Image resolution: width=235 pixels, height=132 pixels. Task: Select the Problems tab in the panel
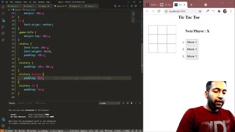tap(21, 103)
